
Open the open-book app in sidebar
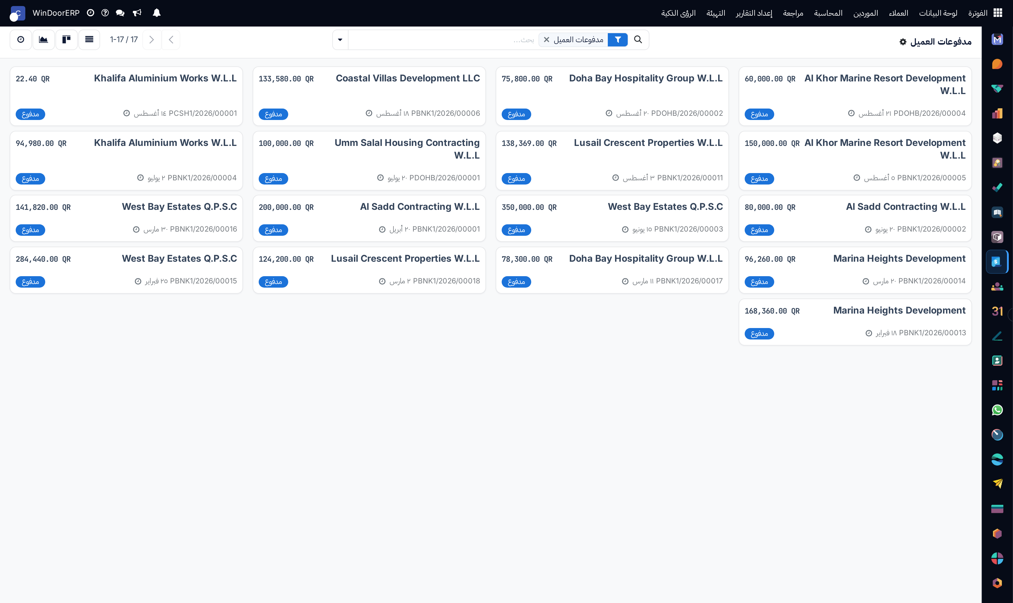click(x=997, y=212)
